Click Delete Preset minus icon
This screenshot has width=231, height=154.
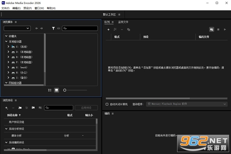[13, 108]
